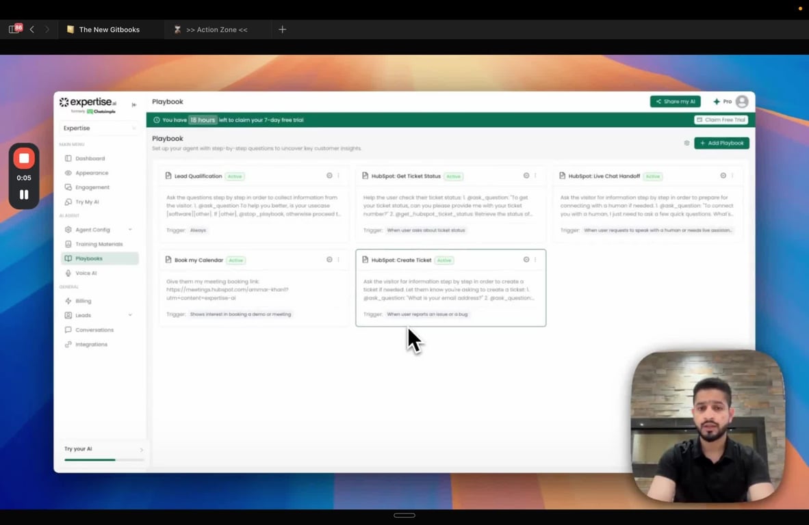
Task: Click HubSpot: Create Ticket Active badge
Action: tap(444, 260)
